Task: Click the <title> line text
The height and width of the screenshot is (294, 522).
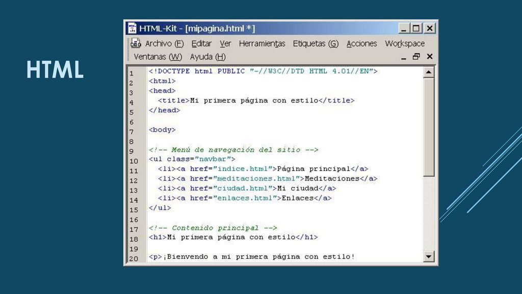Action: (x=256, y=101)
